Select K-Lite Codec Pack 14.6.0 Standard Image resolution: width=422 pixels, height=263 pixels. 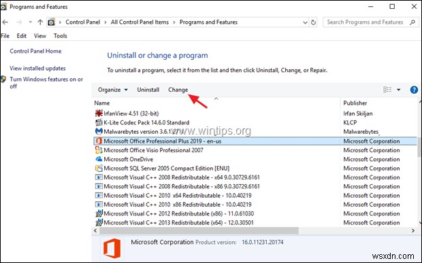pos(146,122)
